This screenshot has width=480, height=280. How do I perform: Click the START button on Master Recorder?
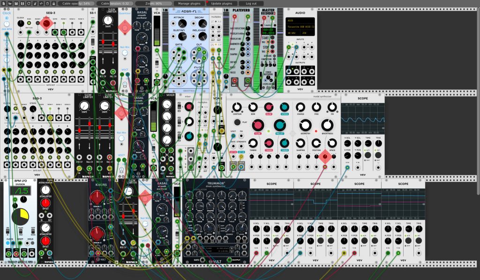(x=272, y=38)
